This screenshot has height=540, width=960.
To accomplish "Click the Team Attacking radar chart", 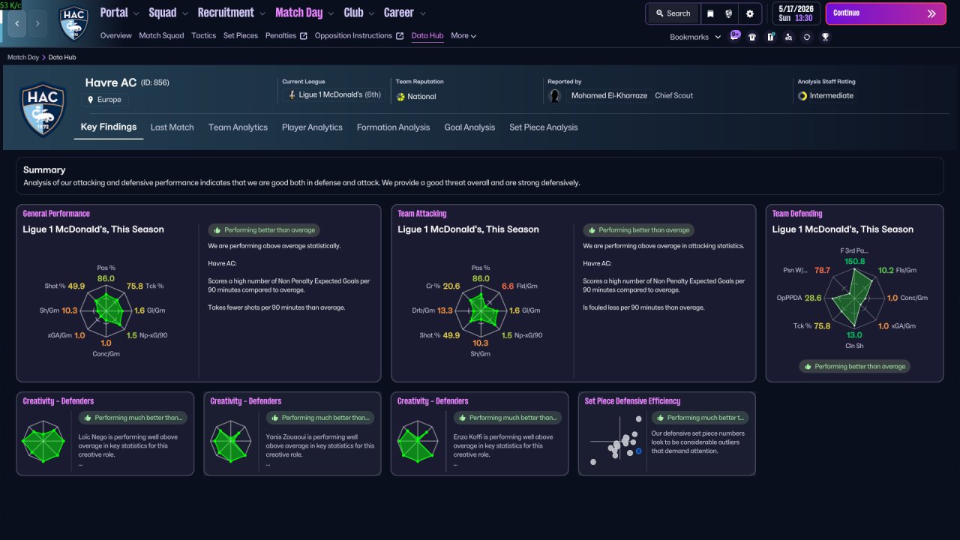I will [x=479, y=309].
